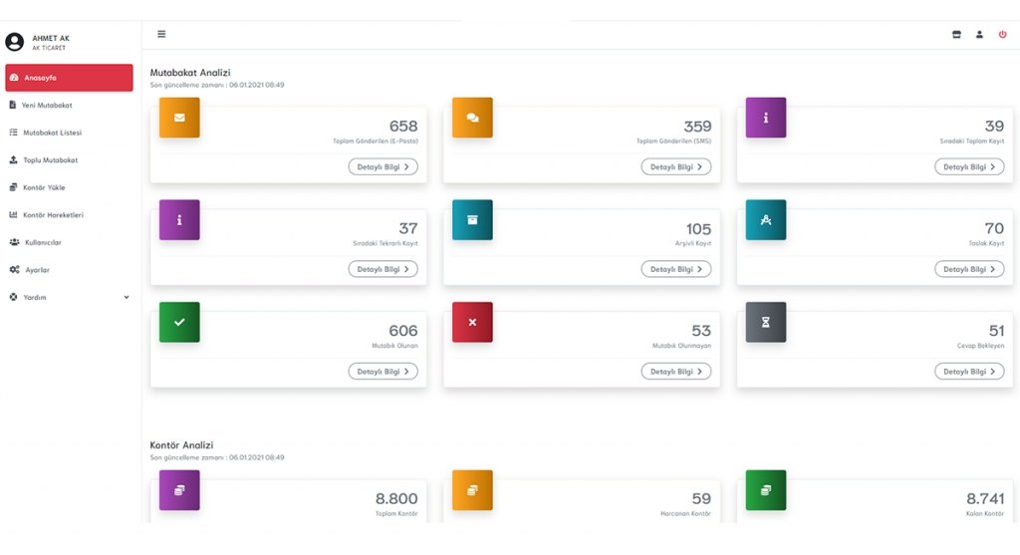Click the credit card icon in header
This screenshot has width=1020, height=555.
956,35
